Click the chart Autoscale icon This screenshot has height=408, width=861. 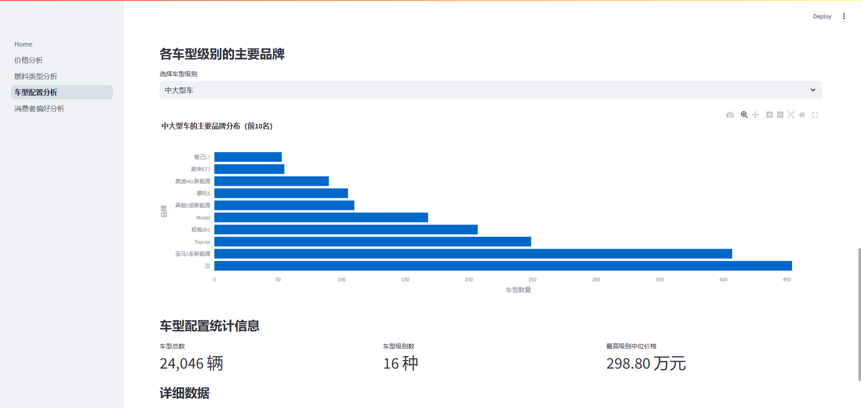pos(791,115)
